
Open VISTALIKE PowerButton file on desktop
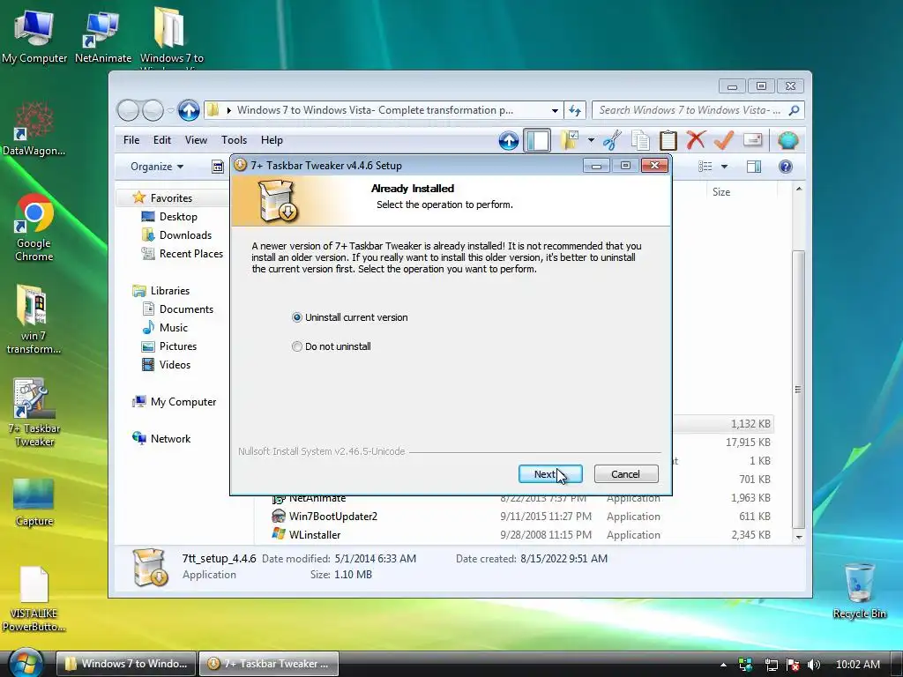tap(34, 599)
